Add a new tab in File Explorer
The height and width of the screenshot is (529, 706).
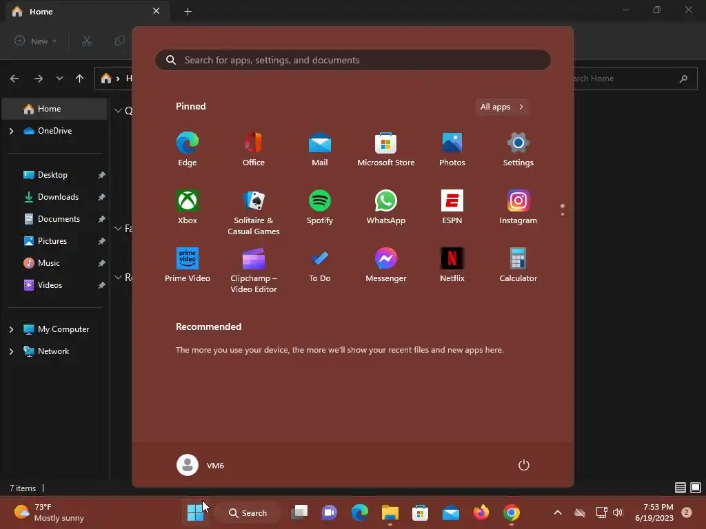coord(188,12)
